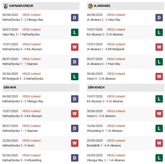Click the L badge for IA Akranes 0 - 1 Fram Rey.
Image resolution: width=165 pixels, height=164 pixels.
point(159,62)
